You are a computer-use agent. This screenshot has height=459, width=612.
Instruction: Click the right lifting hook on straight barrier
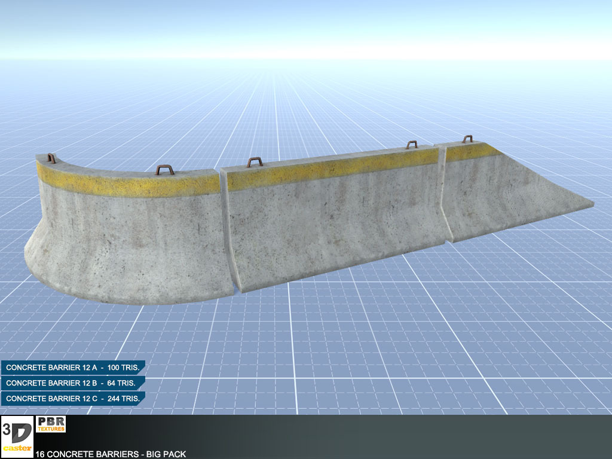click(x=411, y=145)
